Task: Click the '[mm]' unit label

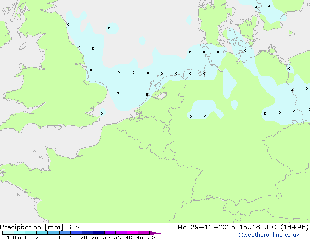Action: (54, 227)
